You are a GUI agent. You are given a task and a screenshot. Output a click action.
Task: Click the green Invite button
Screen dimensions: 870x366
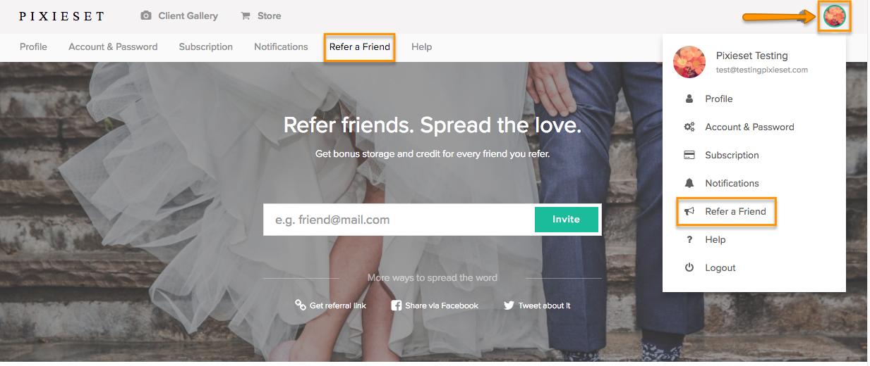point(566,220)
